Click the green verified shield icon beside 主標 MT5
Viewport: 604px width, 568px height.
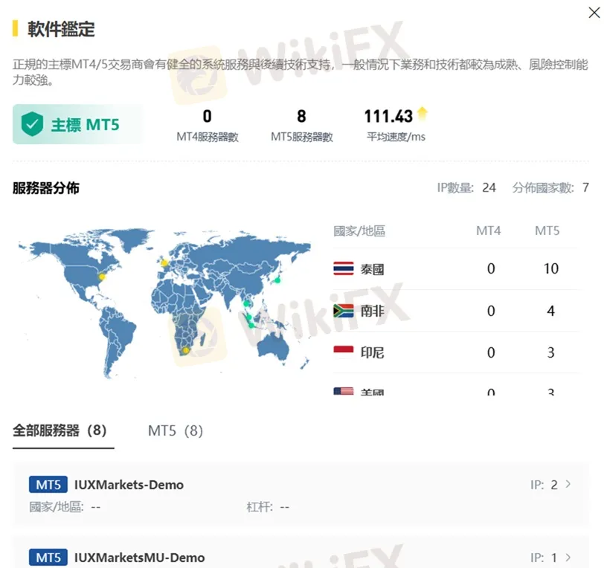33,124
